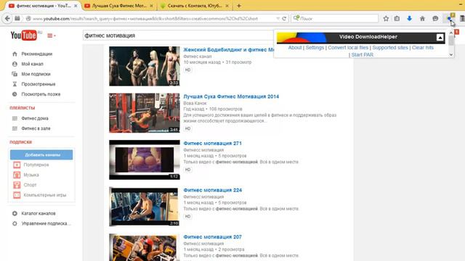Open video title Лучшая Сука Фитнес Мотивация 2014
Viewport: 465px width, 261px height.
(x=231, y=96)
